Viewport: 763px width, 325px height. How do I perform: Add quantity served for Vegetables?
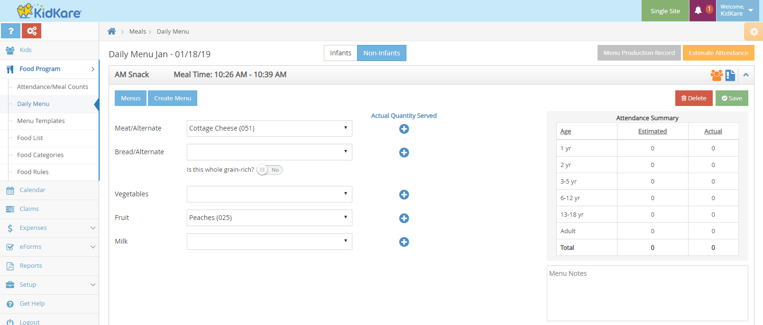pyautogui.click(x=404, y=194)
